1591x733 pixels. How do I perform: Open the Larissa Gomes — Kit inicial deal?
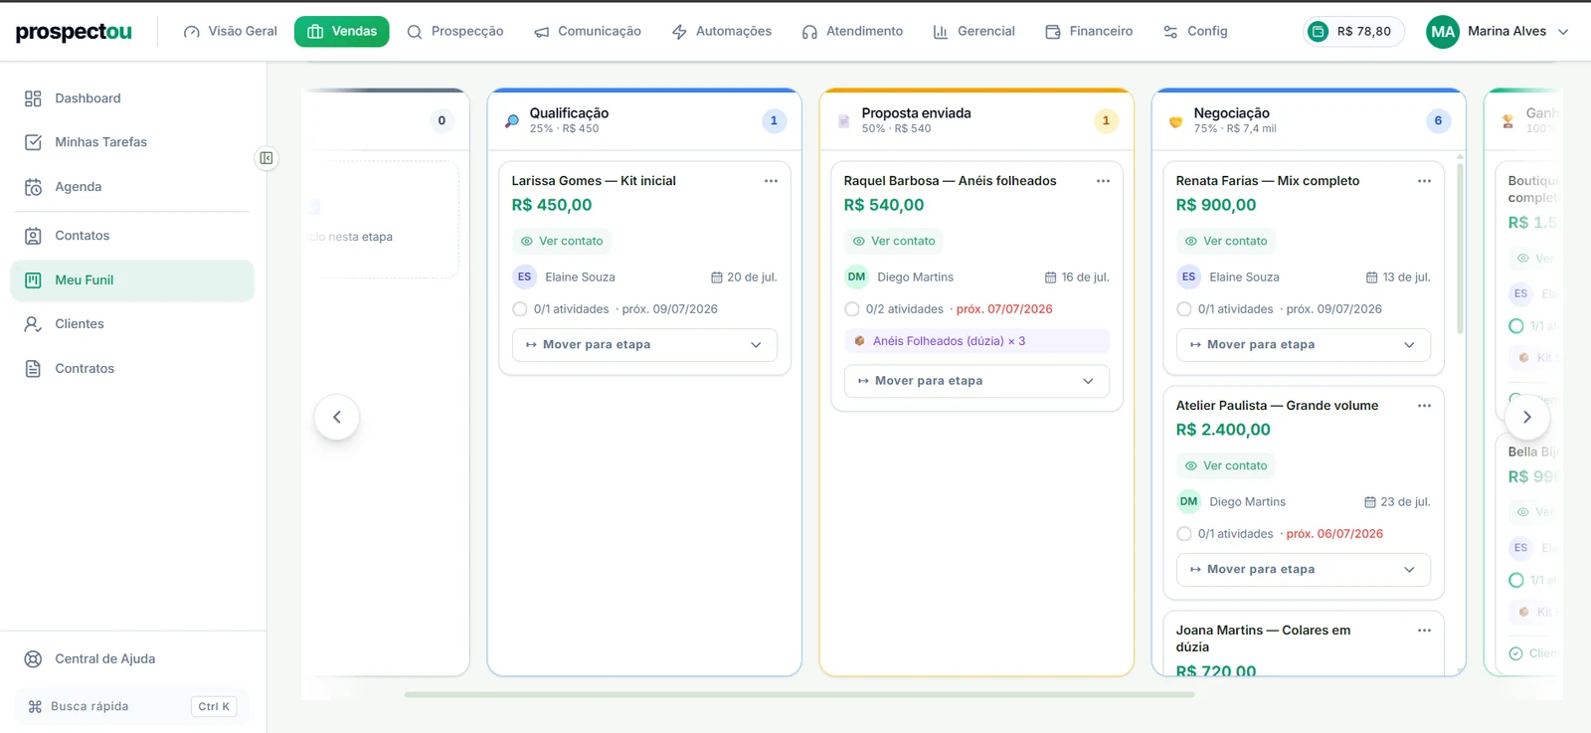594,181
